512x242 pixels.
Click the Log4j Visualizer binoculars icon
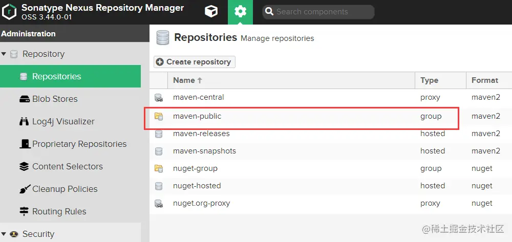pyautogui.click(x=24, y=121)
